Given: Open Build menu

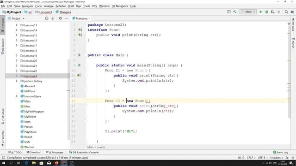Looking at the screenshot, I should click(x=71, y=6).
